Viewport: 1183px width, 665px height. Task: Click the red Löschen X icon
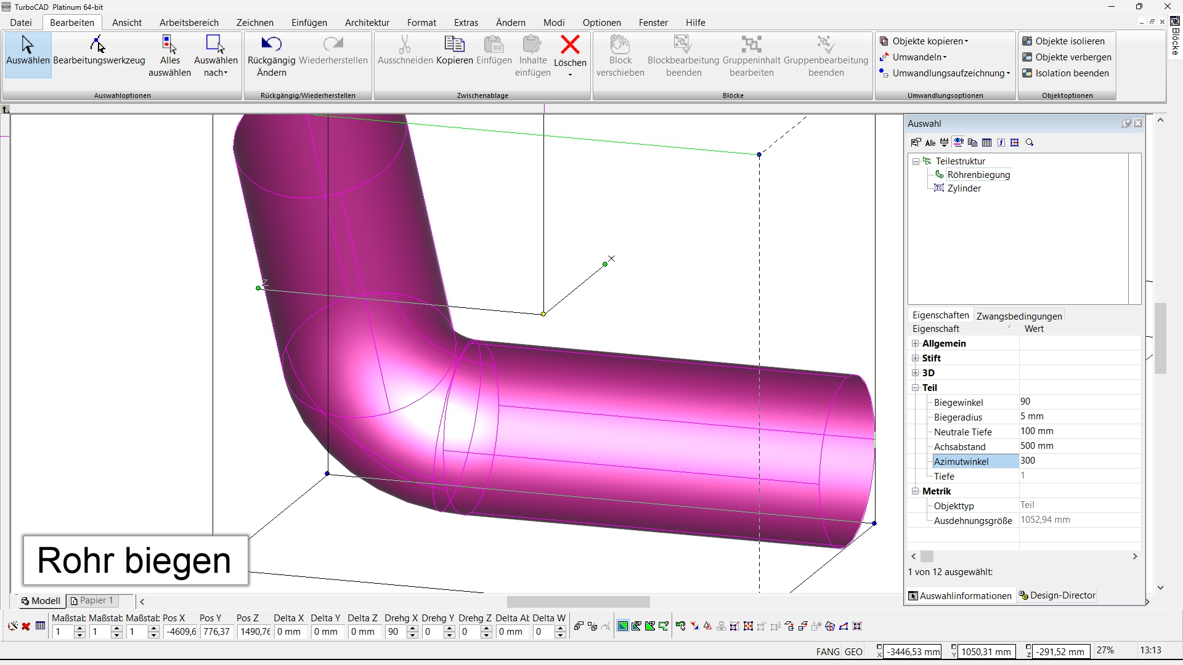pyautogui.click(x=570, y=44)
